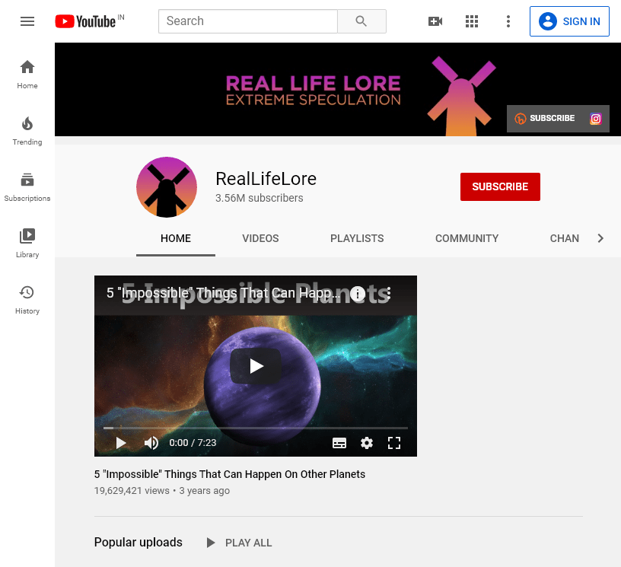Click PLAY ALL for popular uploads
This screenshot has height=567, width=621.
(248, 543)
